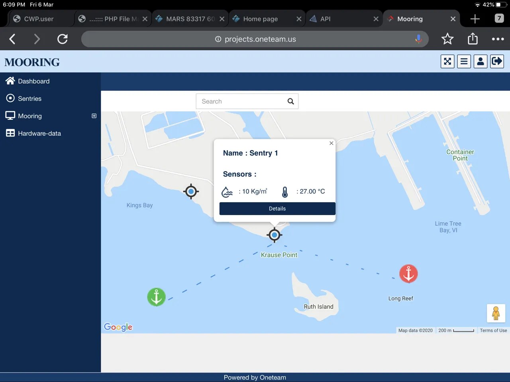Click the Details button for Sentry 1
This screenshot has width=510, height=382.
[277, 209]
